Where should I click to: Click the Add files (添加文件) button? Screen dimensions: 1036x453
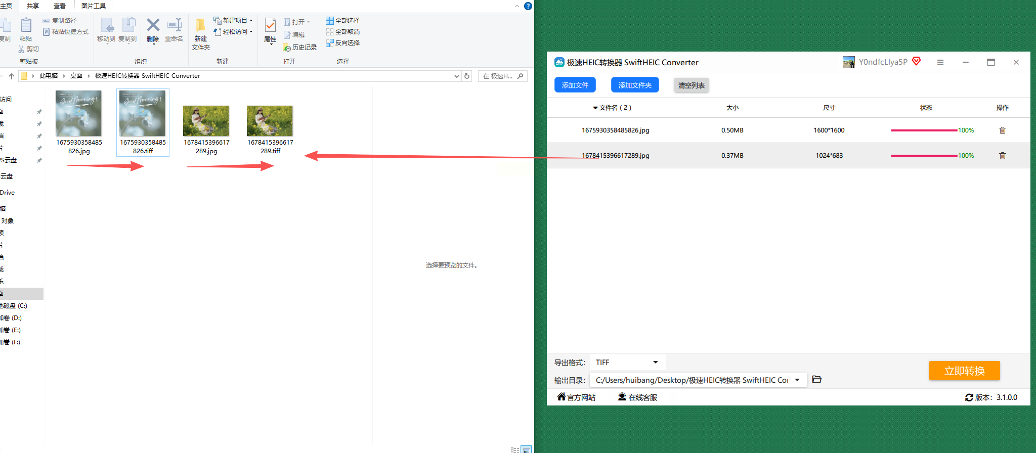coord(575,85)
